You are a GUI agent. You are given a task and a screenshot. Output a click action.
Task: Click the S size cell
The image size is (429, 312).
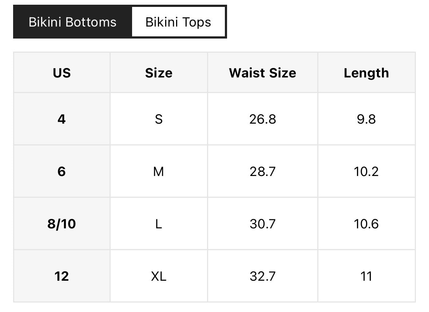[x=159, y=119]
